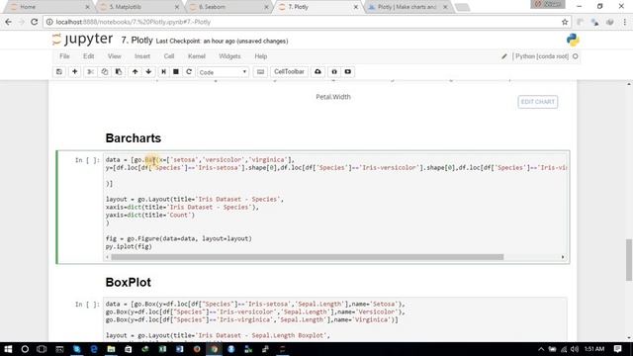This screenshot has width=633, height=356.
Task: Open Windows Start menu
Action: (8, 349)
